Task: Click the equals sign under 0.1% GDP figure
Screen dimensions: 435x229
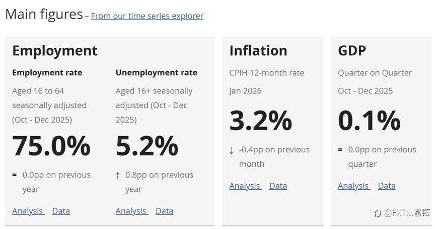Action: [340, 150]
